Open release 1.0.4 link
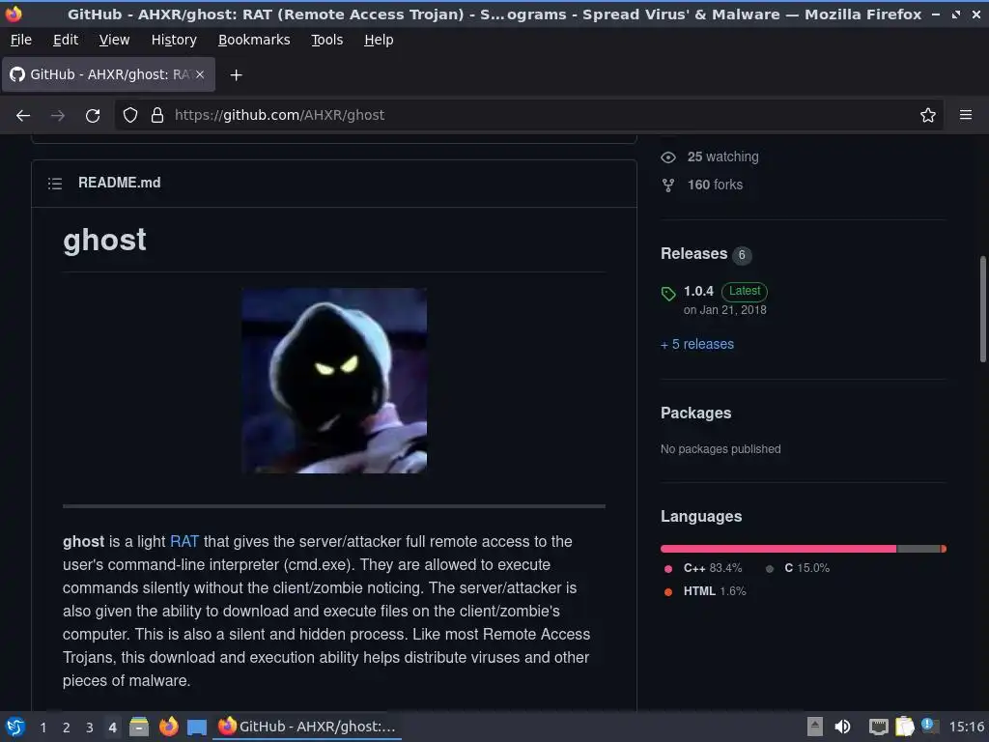 (x=698, y=291)
